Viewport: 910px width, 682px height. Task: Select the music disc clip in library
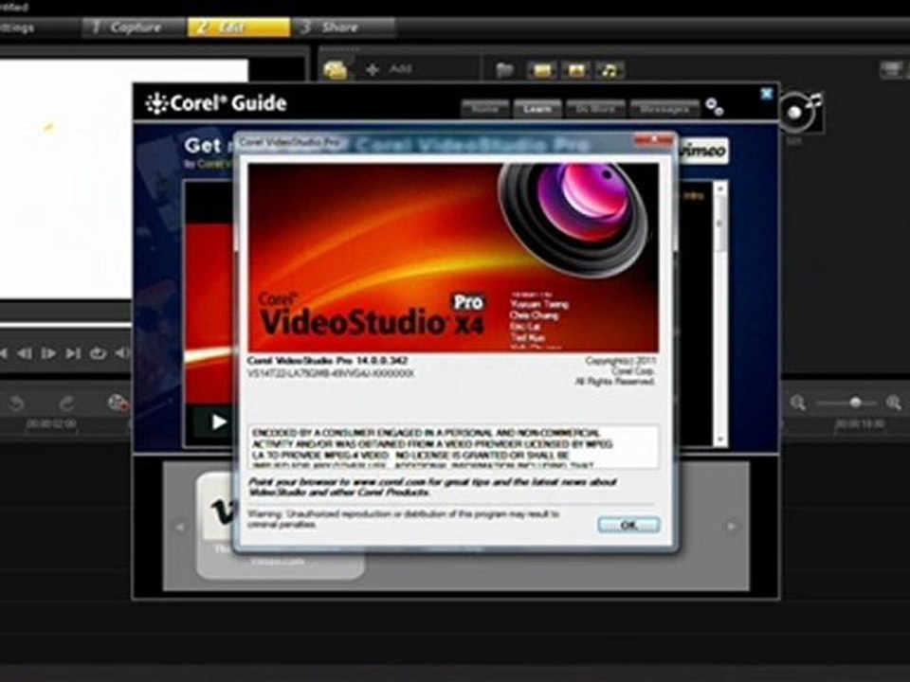pyautogui.click(x=802, y=112)
